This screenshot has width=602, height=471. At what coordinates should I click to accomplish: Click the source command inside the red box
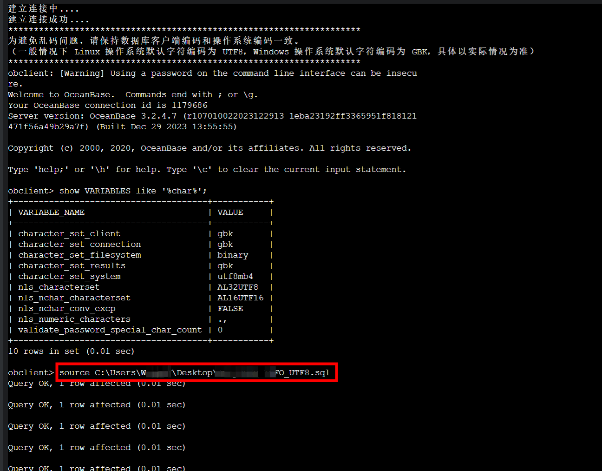click(x=195, y=372)
